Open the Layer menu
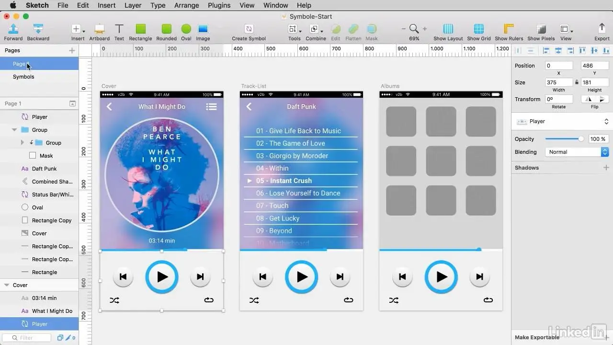 [133, 5]
